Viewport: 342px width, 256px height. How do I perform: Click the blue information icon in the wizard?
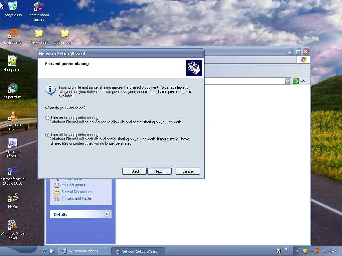[50, 90]
